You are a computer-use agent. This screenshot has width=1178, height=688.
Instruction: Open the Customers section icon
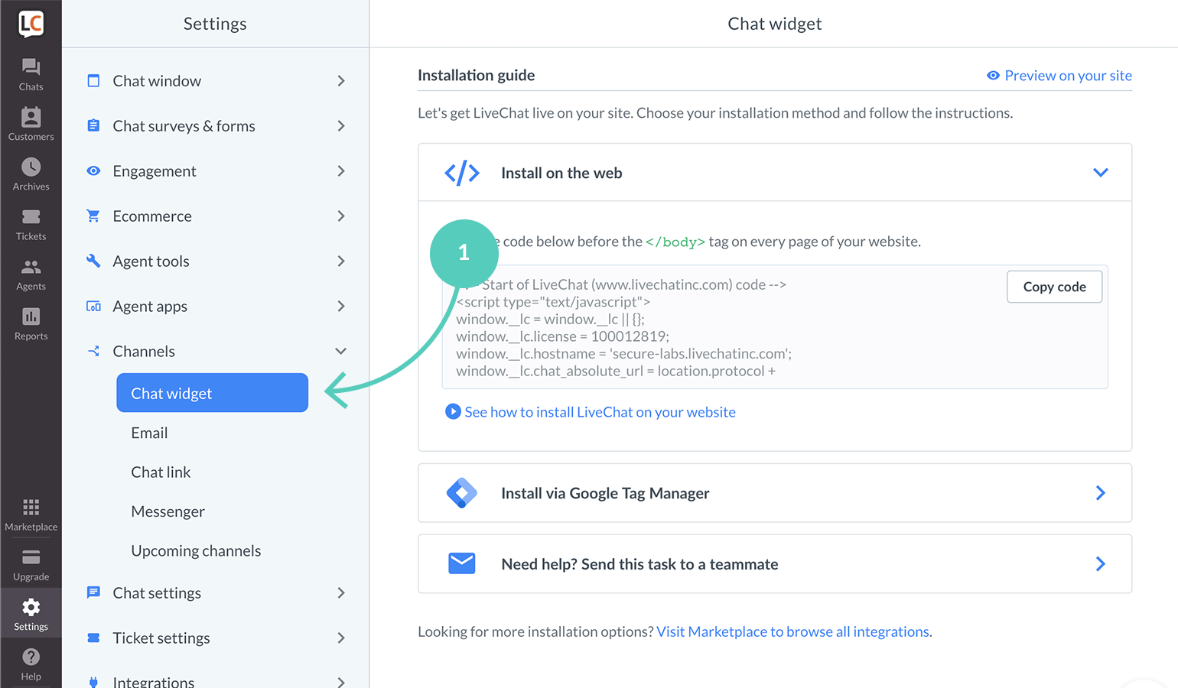pos(31,117)
